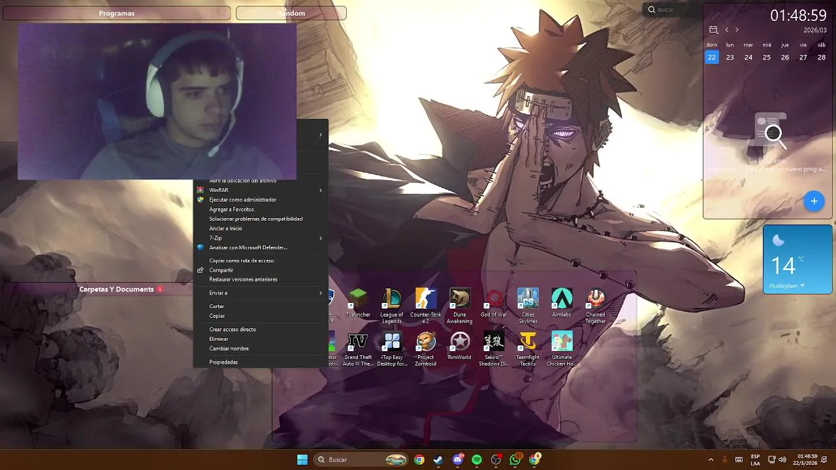The width and height of the screenshot is (836, 470).
Task: Open Propiedades from context menu
Action: coord(261,362)
